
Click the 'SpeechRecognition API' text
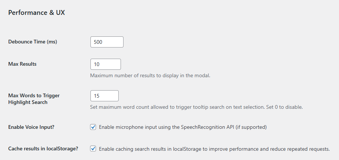tap(207, 127)
